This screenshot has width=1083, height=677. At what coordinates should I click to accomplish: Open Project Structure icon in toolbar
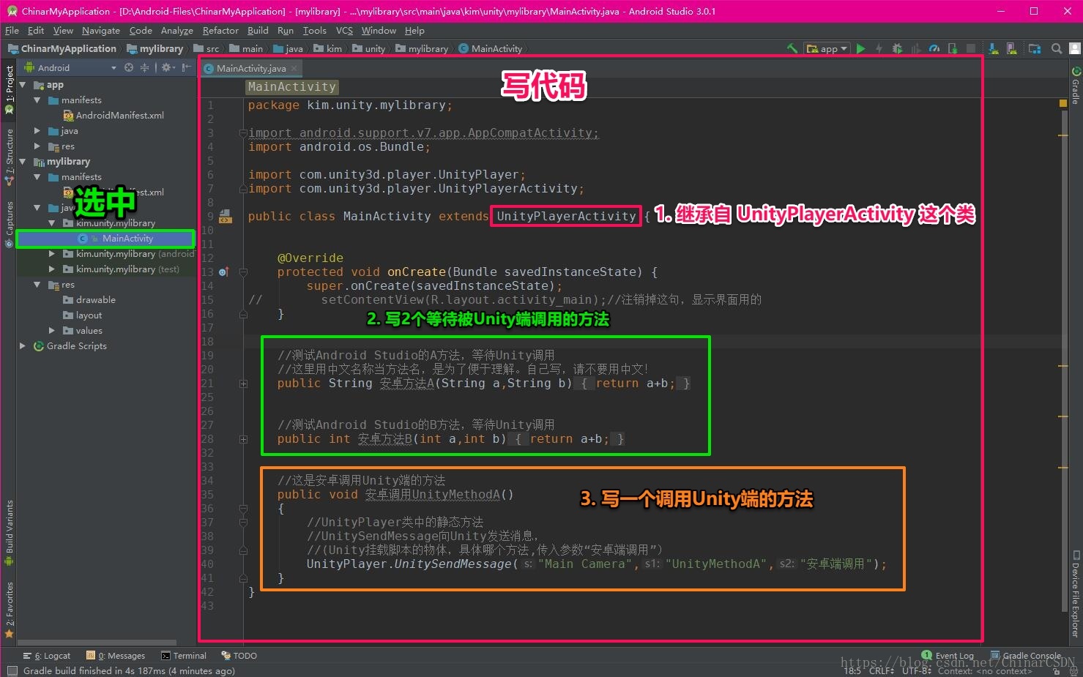(x=1035, y=48)
